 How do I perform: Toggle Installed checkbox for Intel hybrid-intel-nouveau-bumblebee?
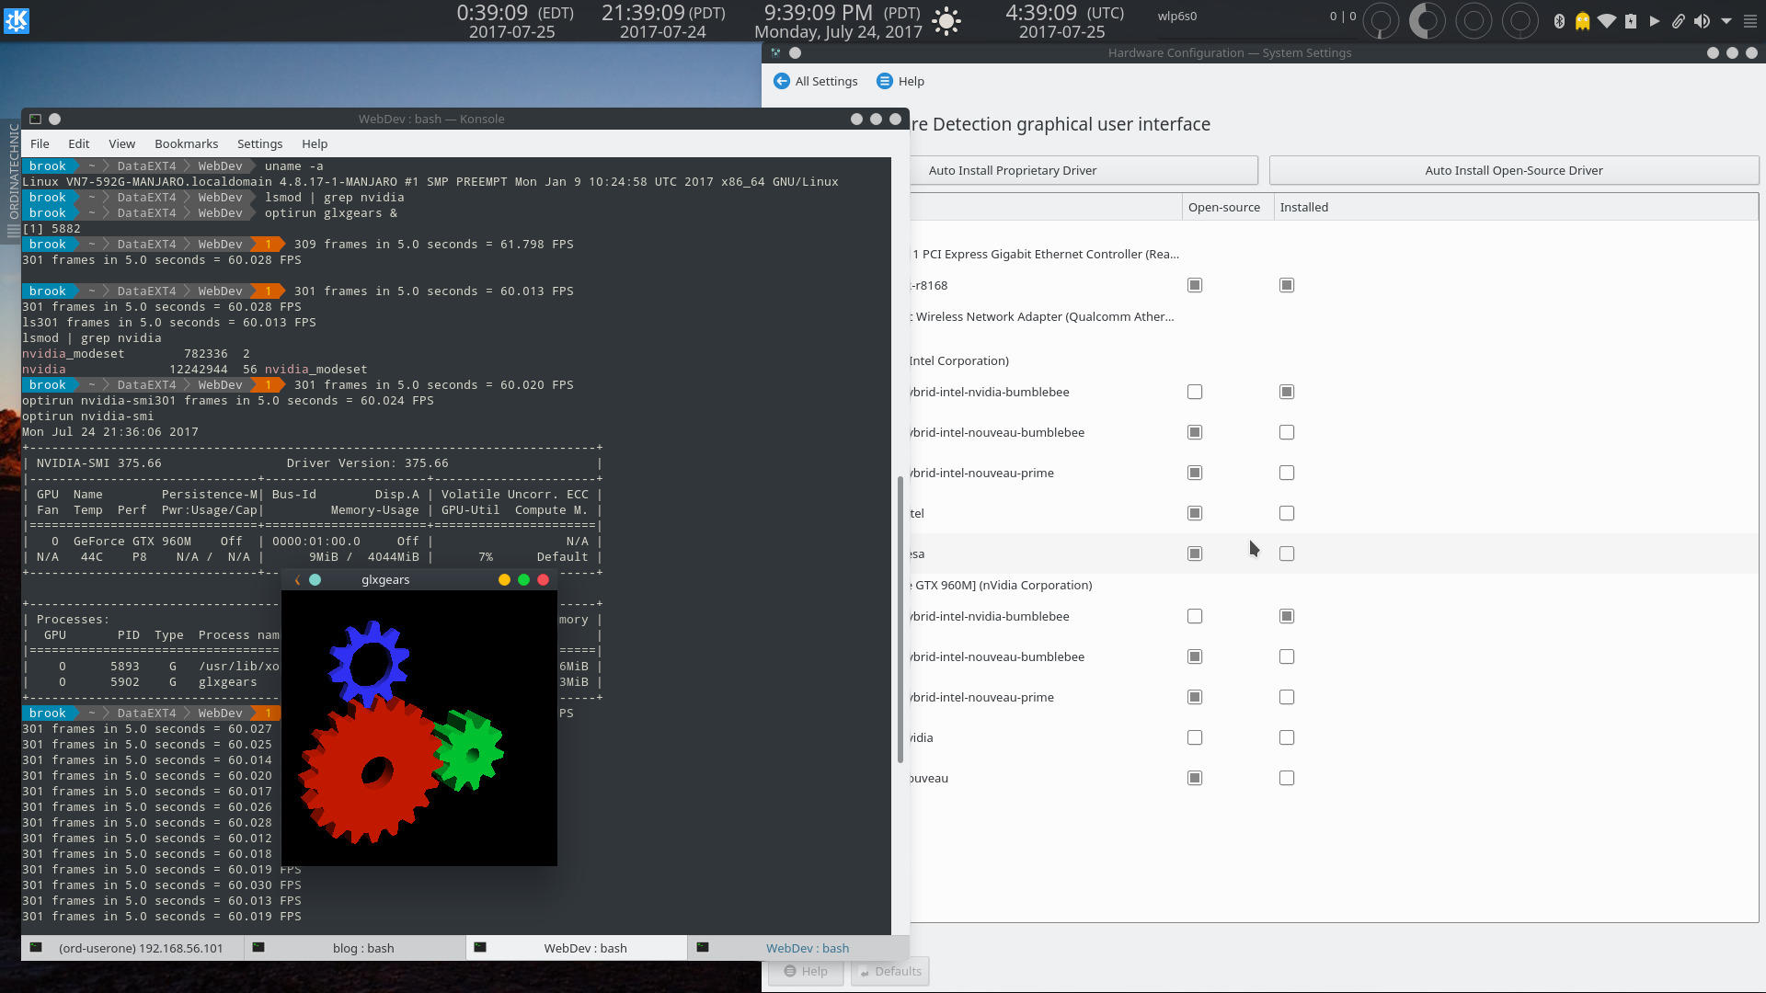[x=1287, y=432]
